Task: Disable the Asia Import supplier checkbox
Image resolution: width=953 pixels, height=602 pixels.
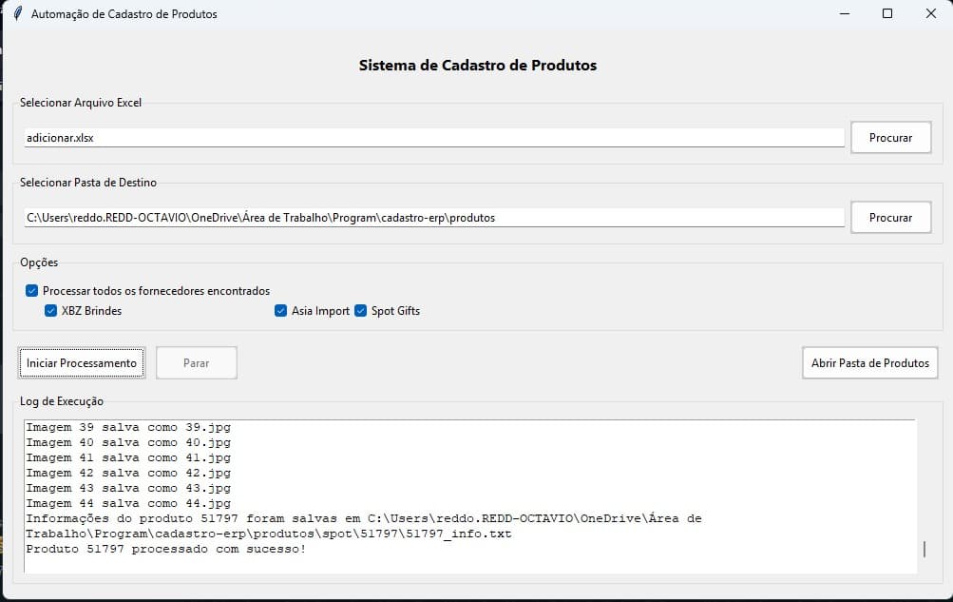Action: (281, 311)
